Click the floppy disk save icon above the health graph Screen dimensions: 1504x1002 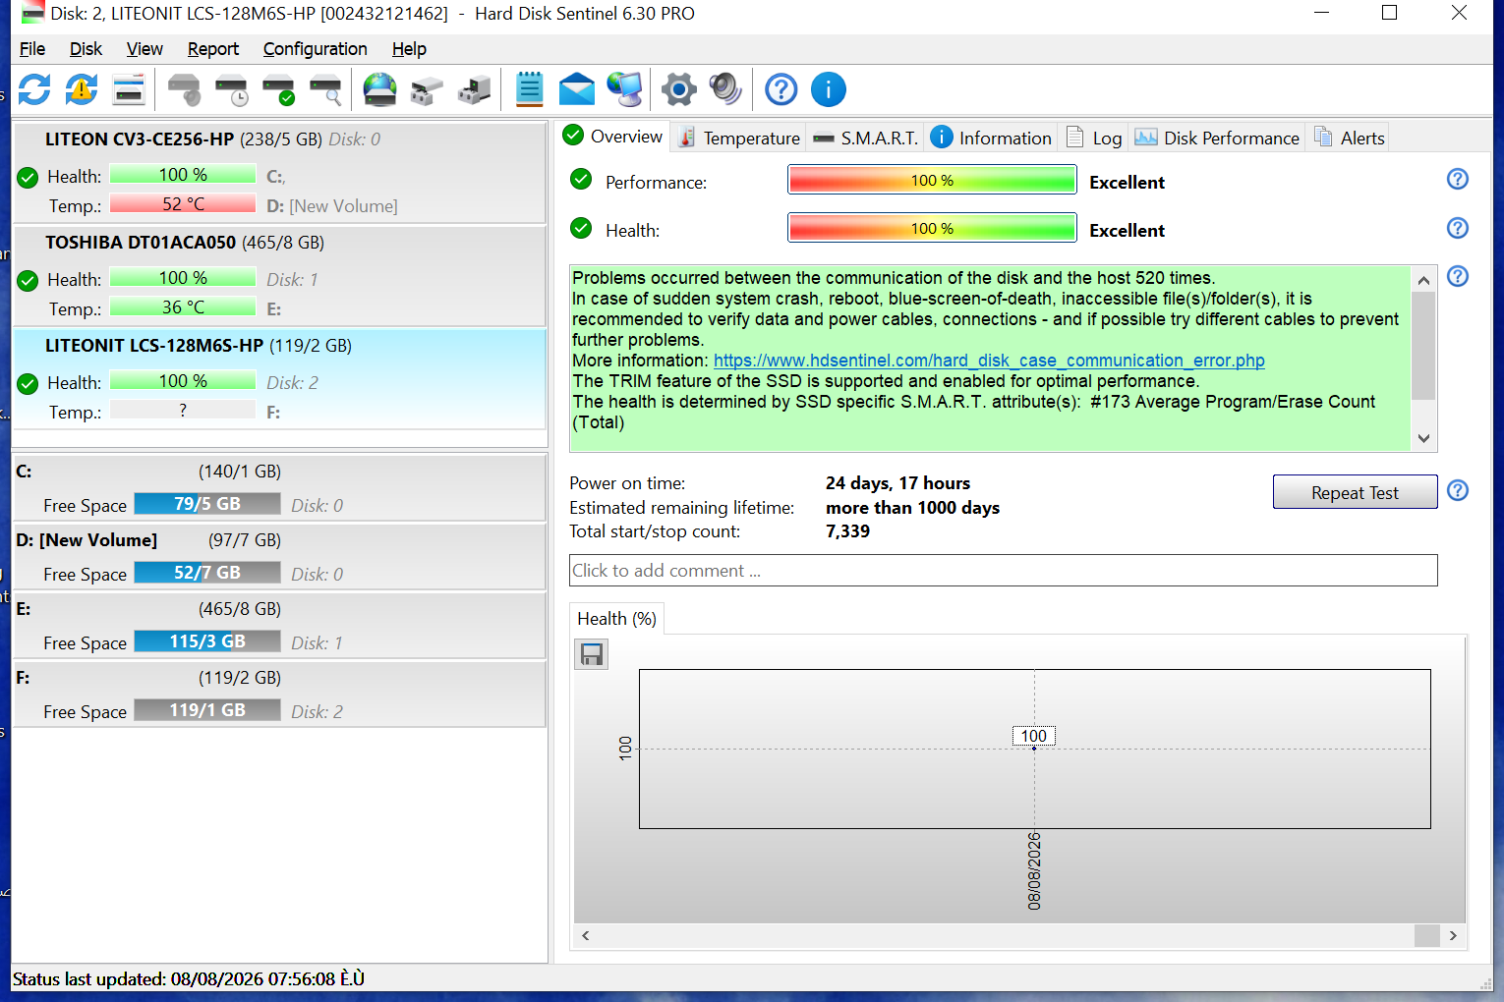592,654
